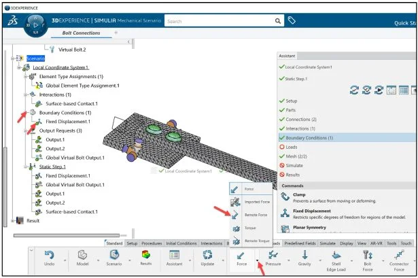
Task: Switch to the Bolt Connections tab
Action: click(x=81, y=33)
